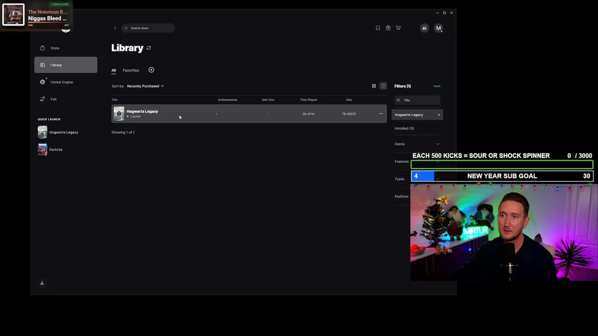Viewport: 598px width, 336px height.
Task: Launch Hogwarts Legacy from the list row
Action: (x=134, y=116)
